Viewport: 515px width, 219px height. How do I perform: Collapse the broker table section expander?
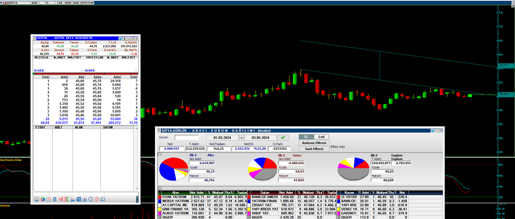click(x=160, y=188)
